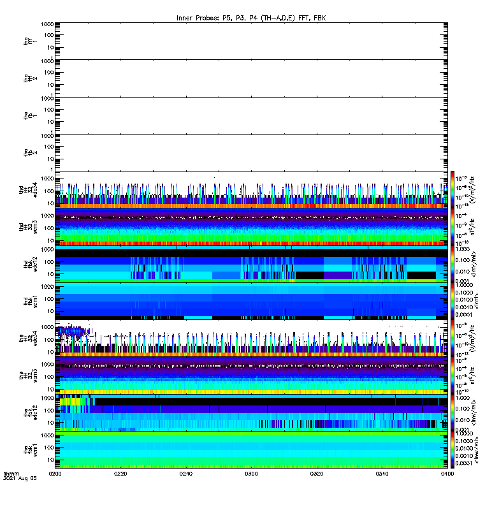Pick the thd edc34 (V/m)²/Hz color bar
478x510 pixels.
point(453,189)
